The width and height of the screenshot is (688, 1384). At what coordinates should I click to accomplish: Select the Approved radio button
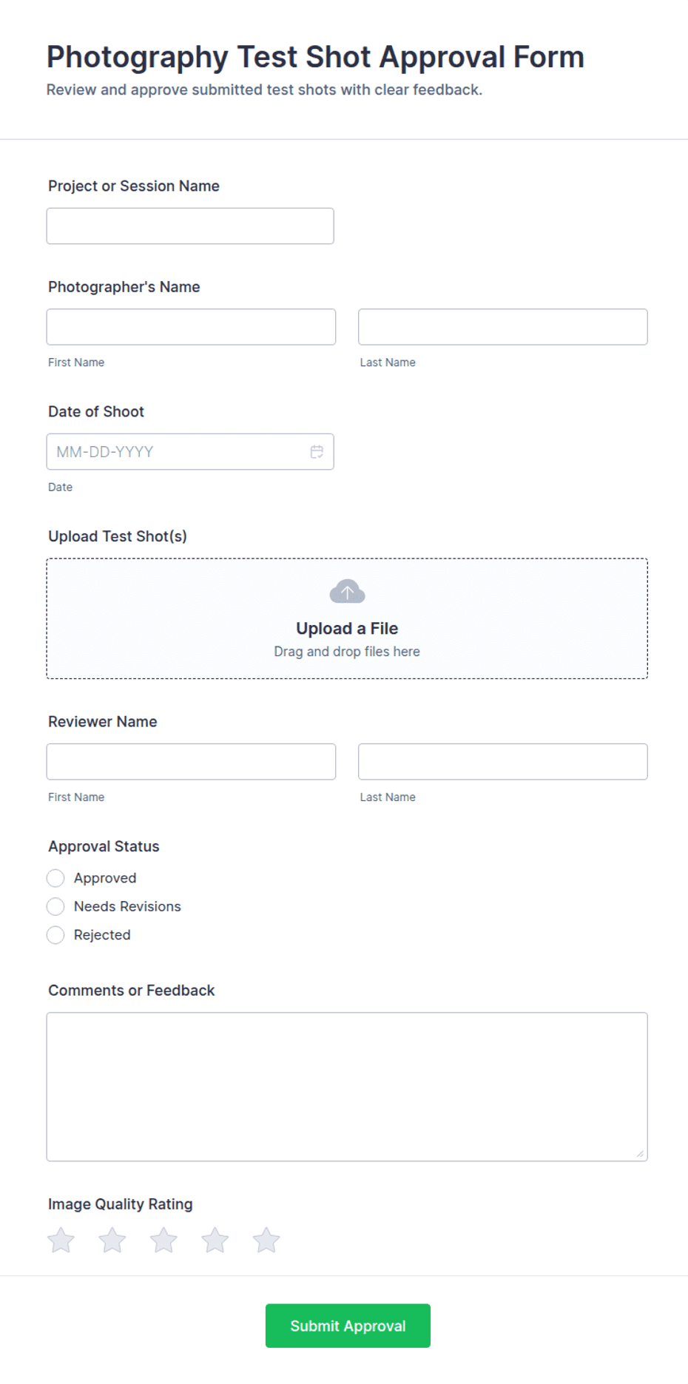click(55, 878)
